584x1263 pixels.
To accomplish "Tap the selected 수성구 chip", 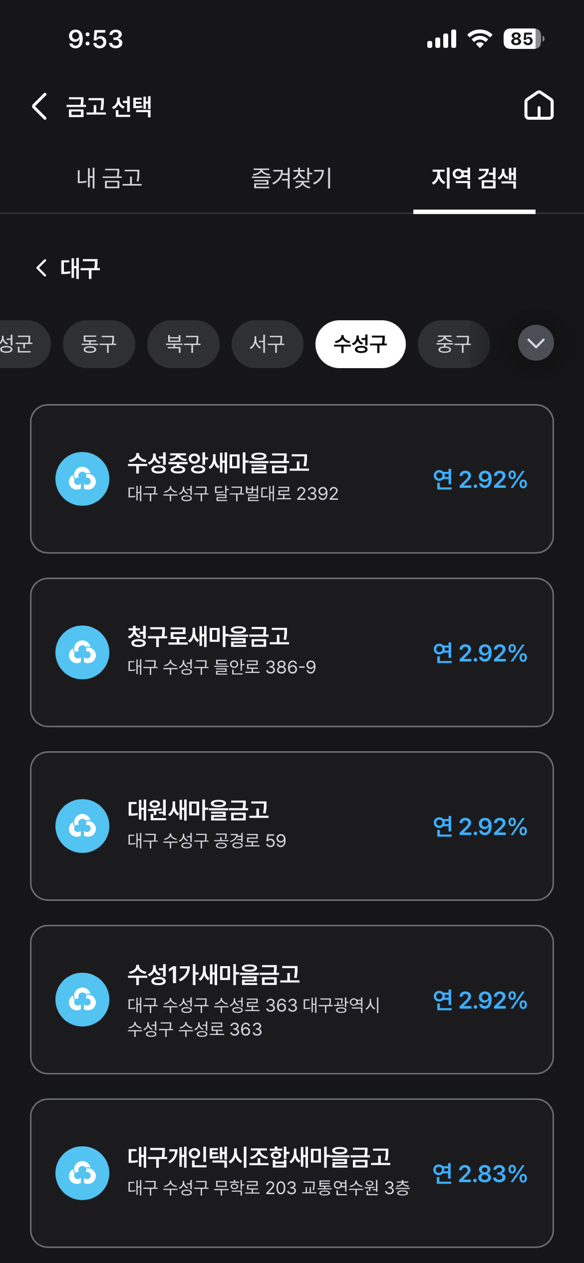I will [360, 344].
